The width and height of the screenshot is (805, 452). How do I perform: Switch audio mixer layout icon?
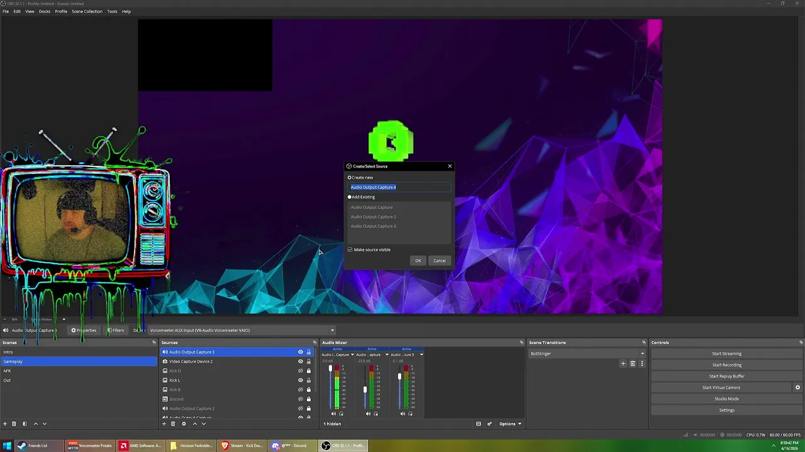[479, 424]
